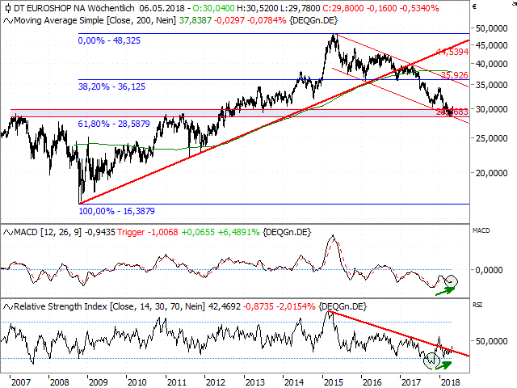Click the line icon before MACD label
This screenshot has width=517, height=388.
click(x=8, y=233)
